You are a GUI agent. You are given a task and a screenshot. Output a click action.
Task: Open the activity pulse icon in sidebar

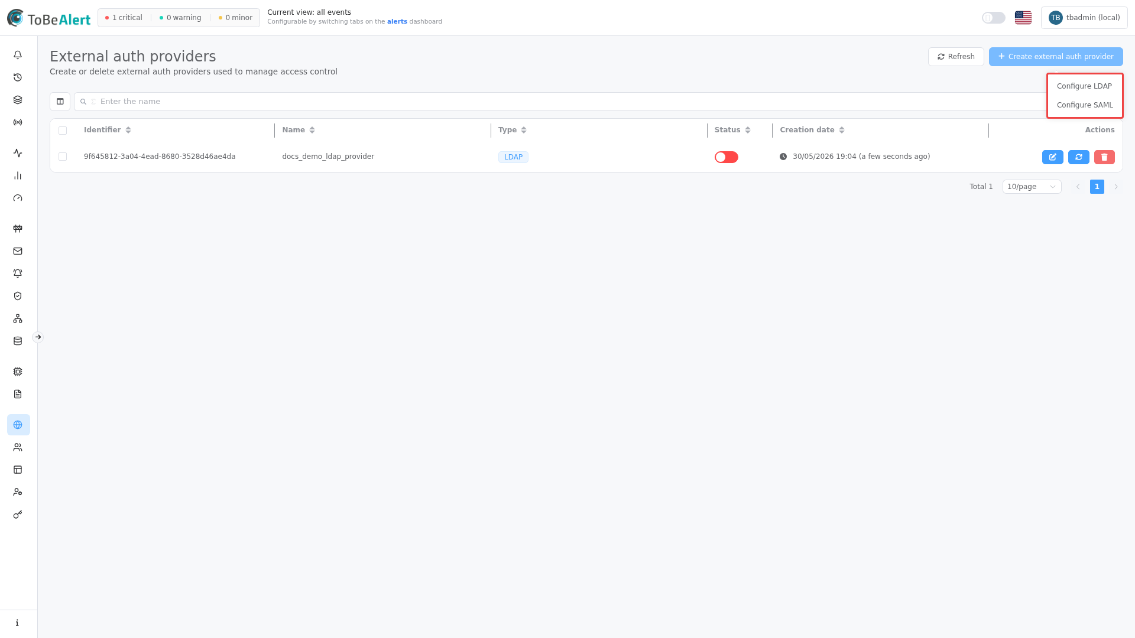coord(18,153)
